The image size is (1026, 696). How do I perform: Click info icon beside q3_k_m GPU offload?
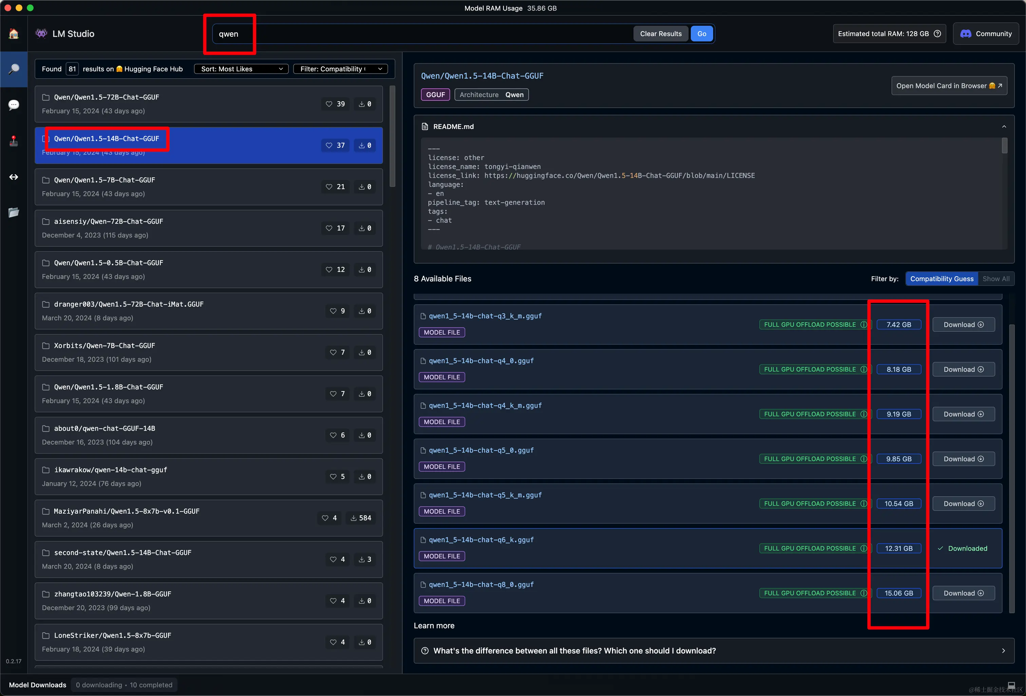(863, 324)
